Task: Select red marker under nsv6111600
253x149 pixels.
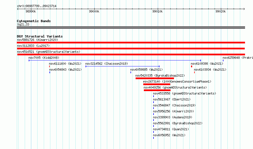Action: coord(49,66)
